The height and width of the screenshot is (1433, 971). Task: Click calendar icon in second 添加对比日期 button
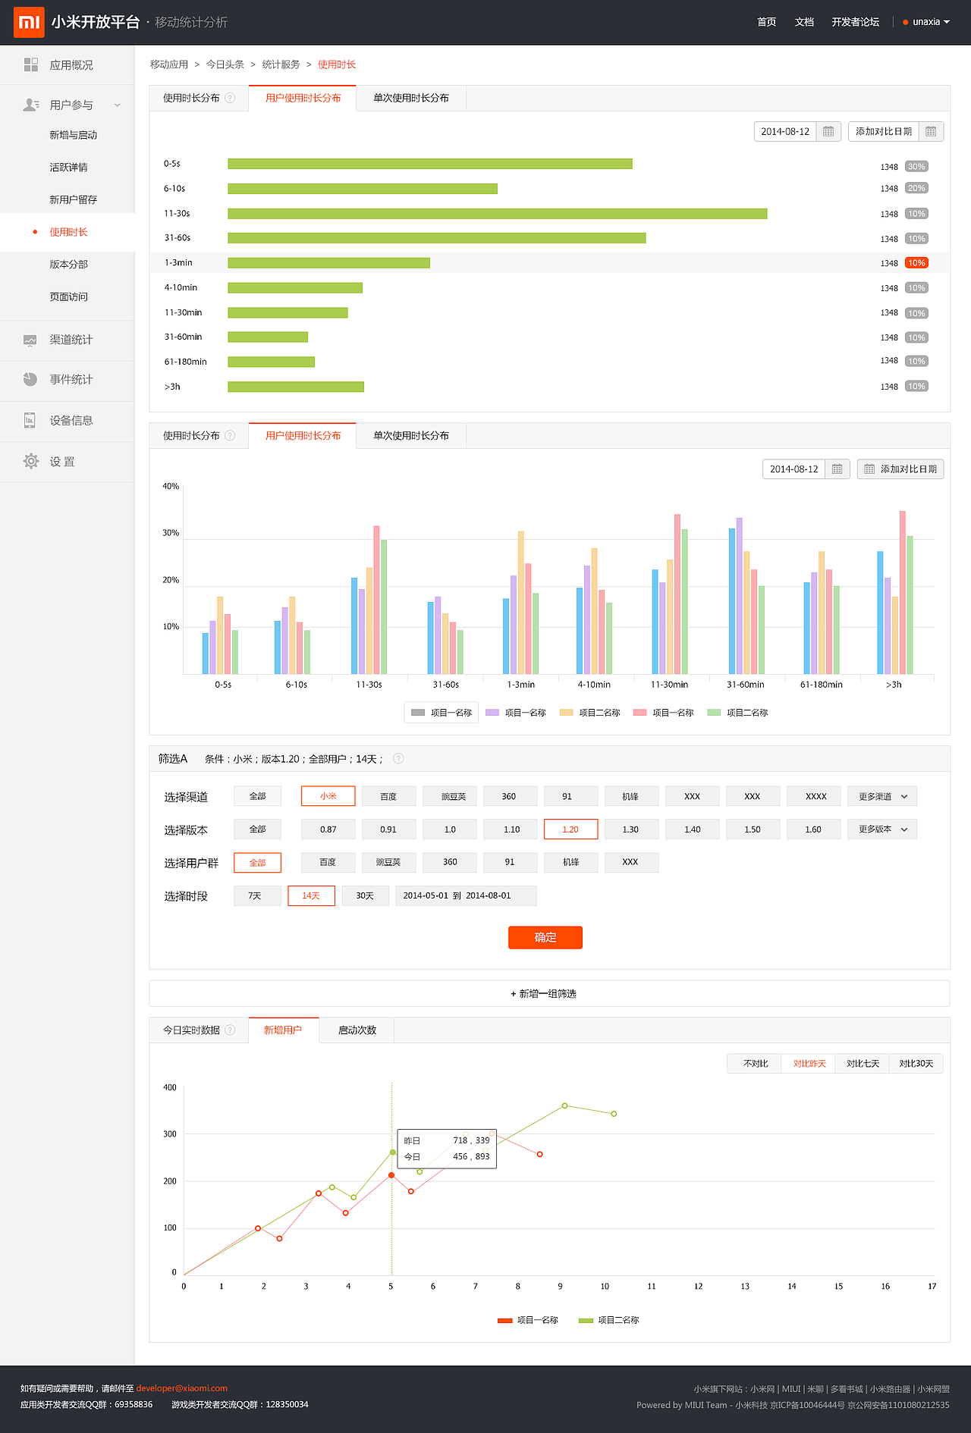coord(869,469)
